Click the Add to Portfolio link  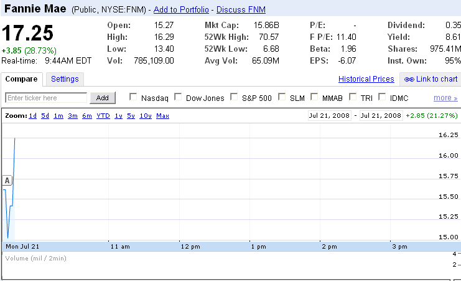pyautogui.click(x=182, y=10)
